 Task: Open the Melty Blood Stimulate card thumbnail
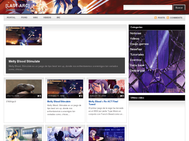(65, 89)
